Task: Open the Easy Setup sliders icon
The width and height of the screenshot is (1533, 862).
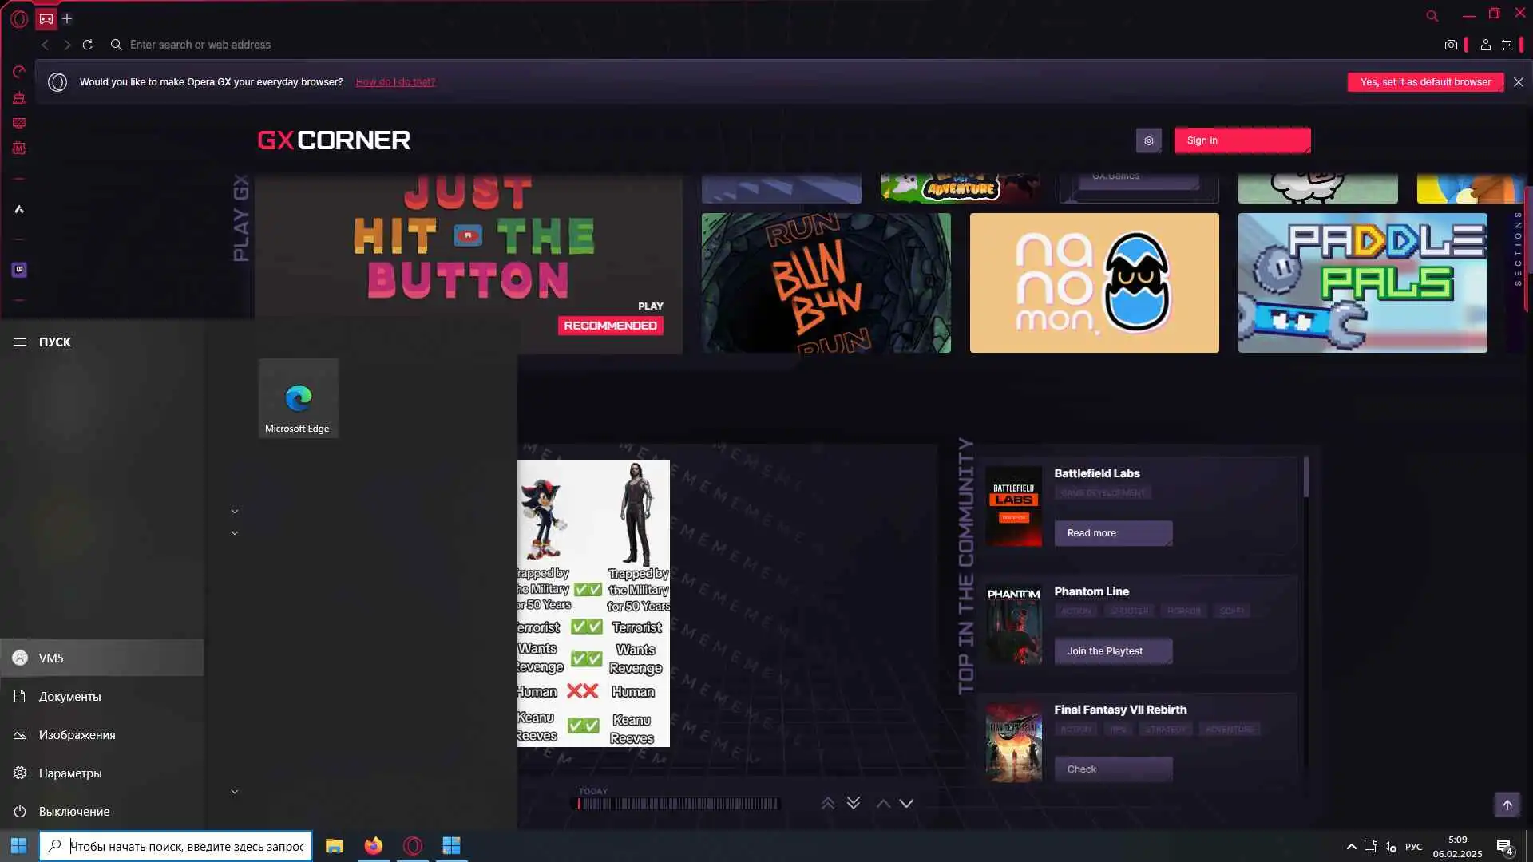Action: click(x=1507, y=45)
